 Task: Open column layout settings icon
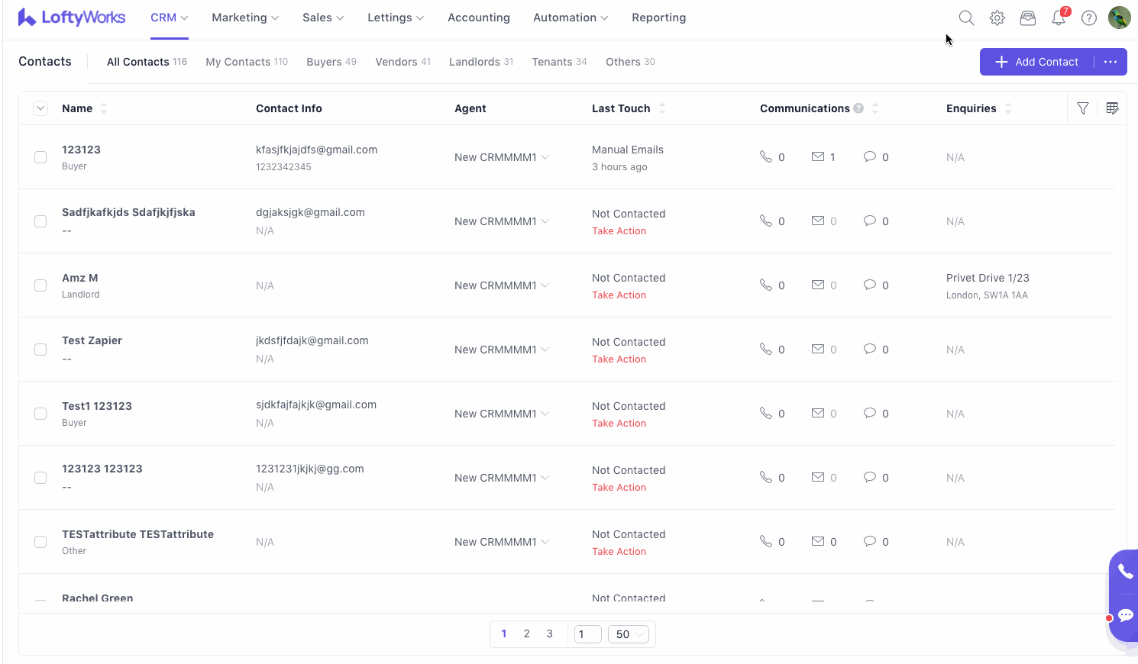pyautogui.click(x=1112, y=108)
